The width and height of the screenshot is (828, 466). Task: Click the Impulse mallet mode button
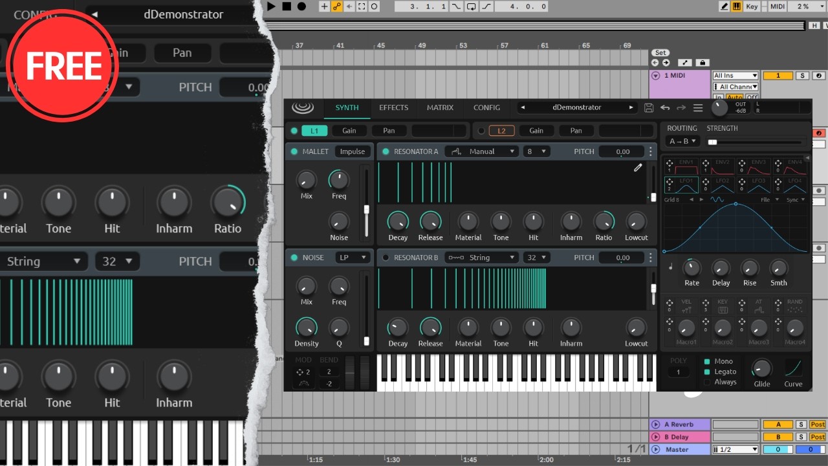click(353, 151)
